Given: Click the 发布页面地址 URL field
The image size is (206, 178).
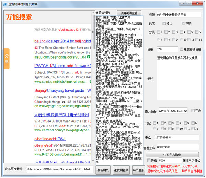Looking at the screenshot, I should click(60, 169).
